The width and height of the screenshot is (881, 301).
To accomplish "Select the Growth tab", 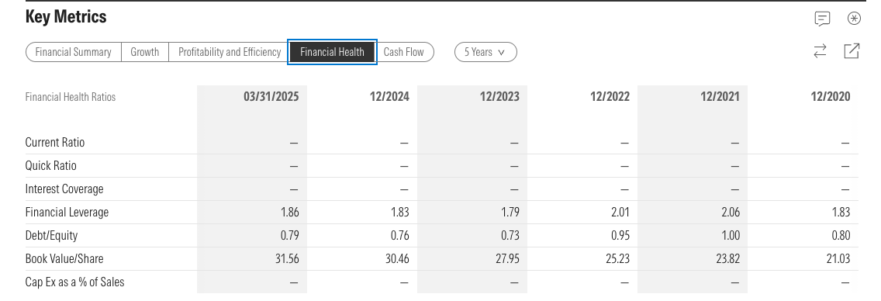I will [145, 52].
